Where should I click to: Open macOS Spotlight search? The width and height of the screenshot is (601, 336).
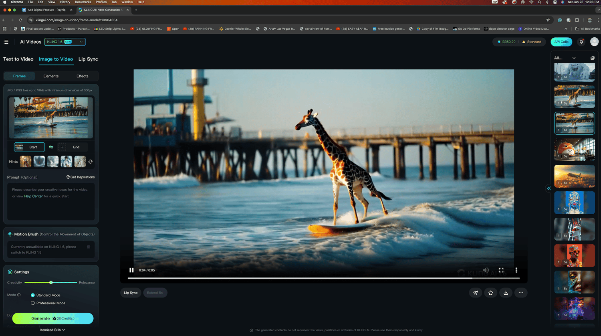[539, 2]
